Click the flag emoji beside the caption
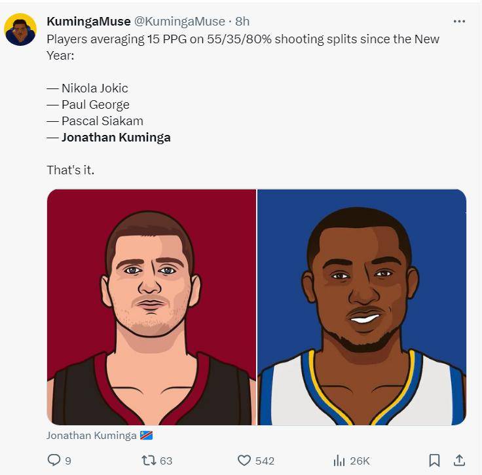This screenshot has height=475, width=482. [x=146, y=436]
